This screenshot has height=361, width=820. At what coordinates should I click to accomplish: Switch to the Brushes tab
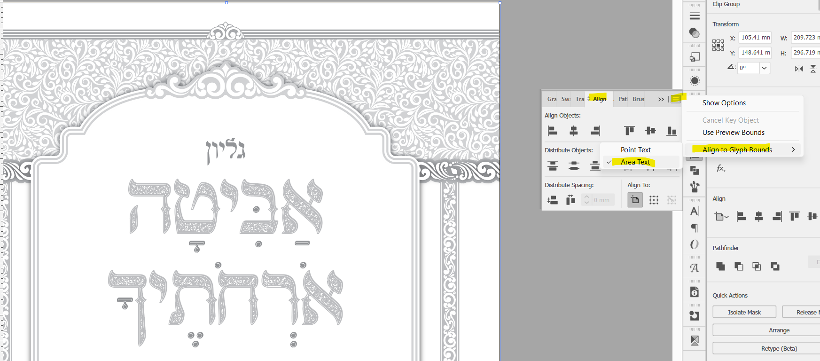tap(638, 99)
